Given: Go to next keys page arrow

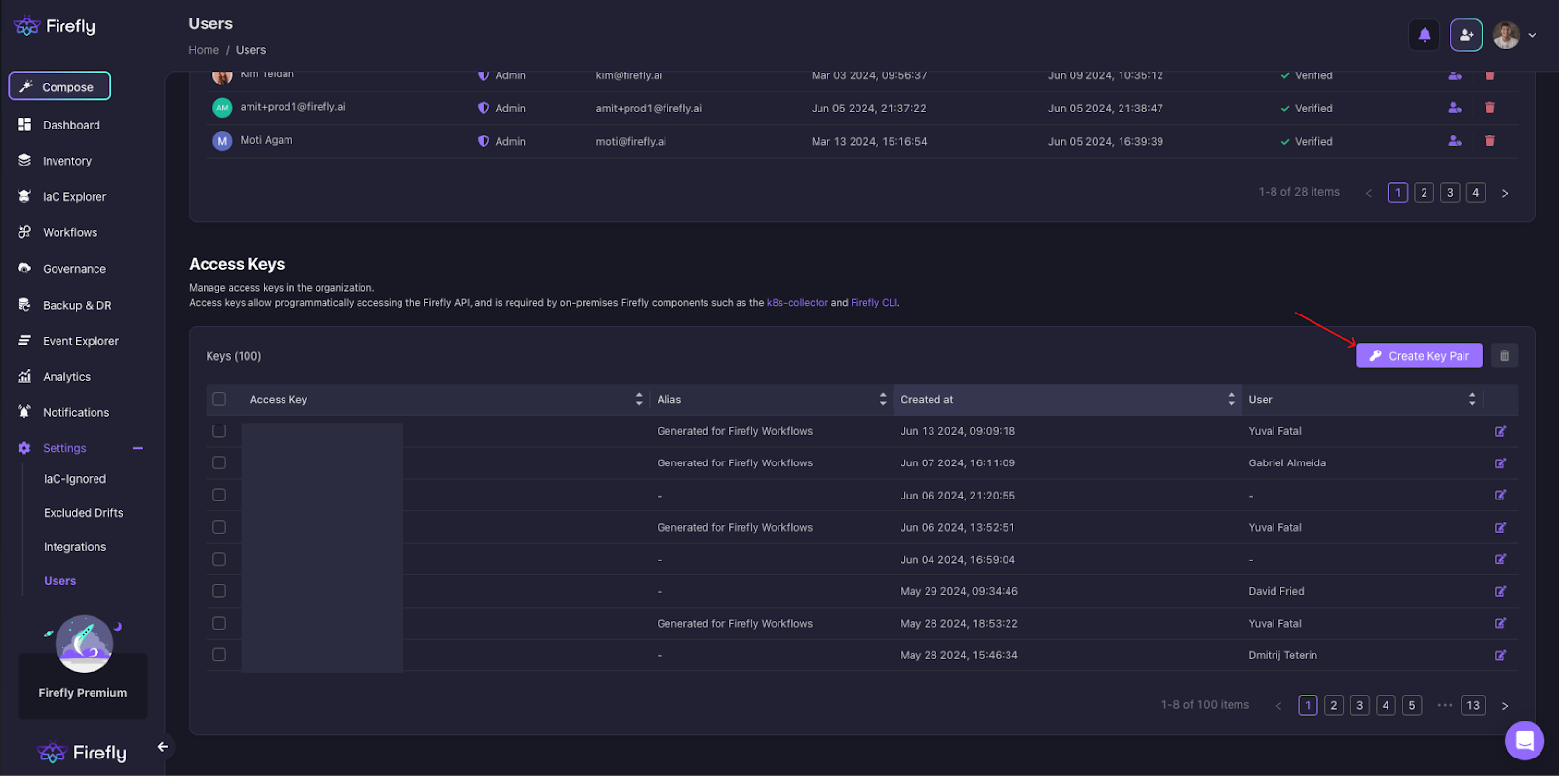Looking at the screenshot, I should pyautogui.click(x=1505, y=706).
